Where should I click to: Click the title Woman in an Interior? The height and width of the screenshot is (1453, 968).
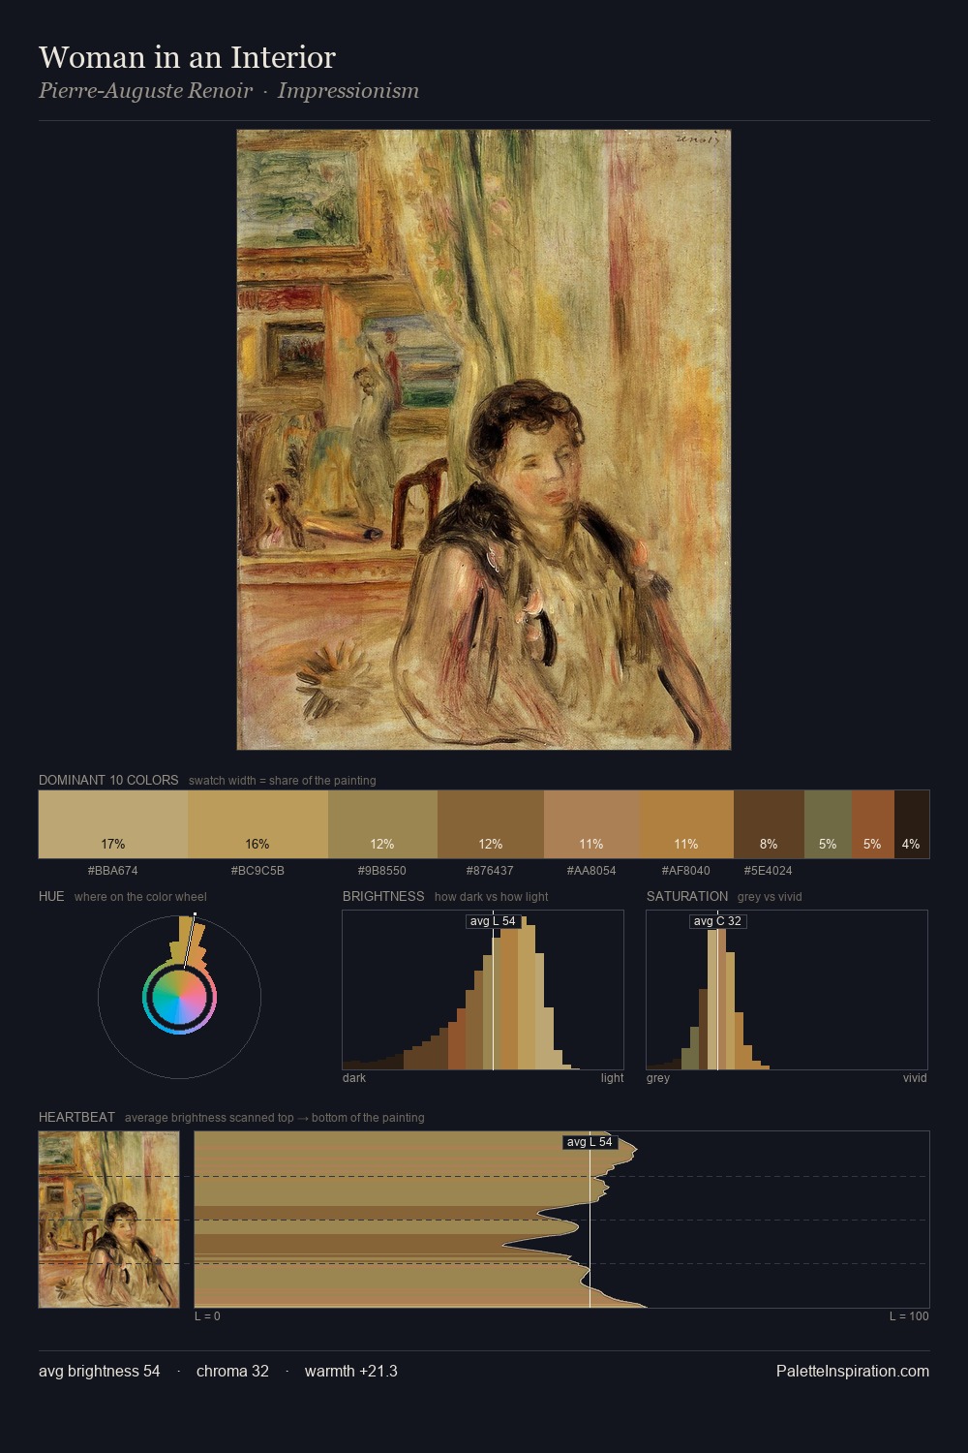[187, 57]
